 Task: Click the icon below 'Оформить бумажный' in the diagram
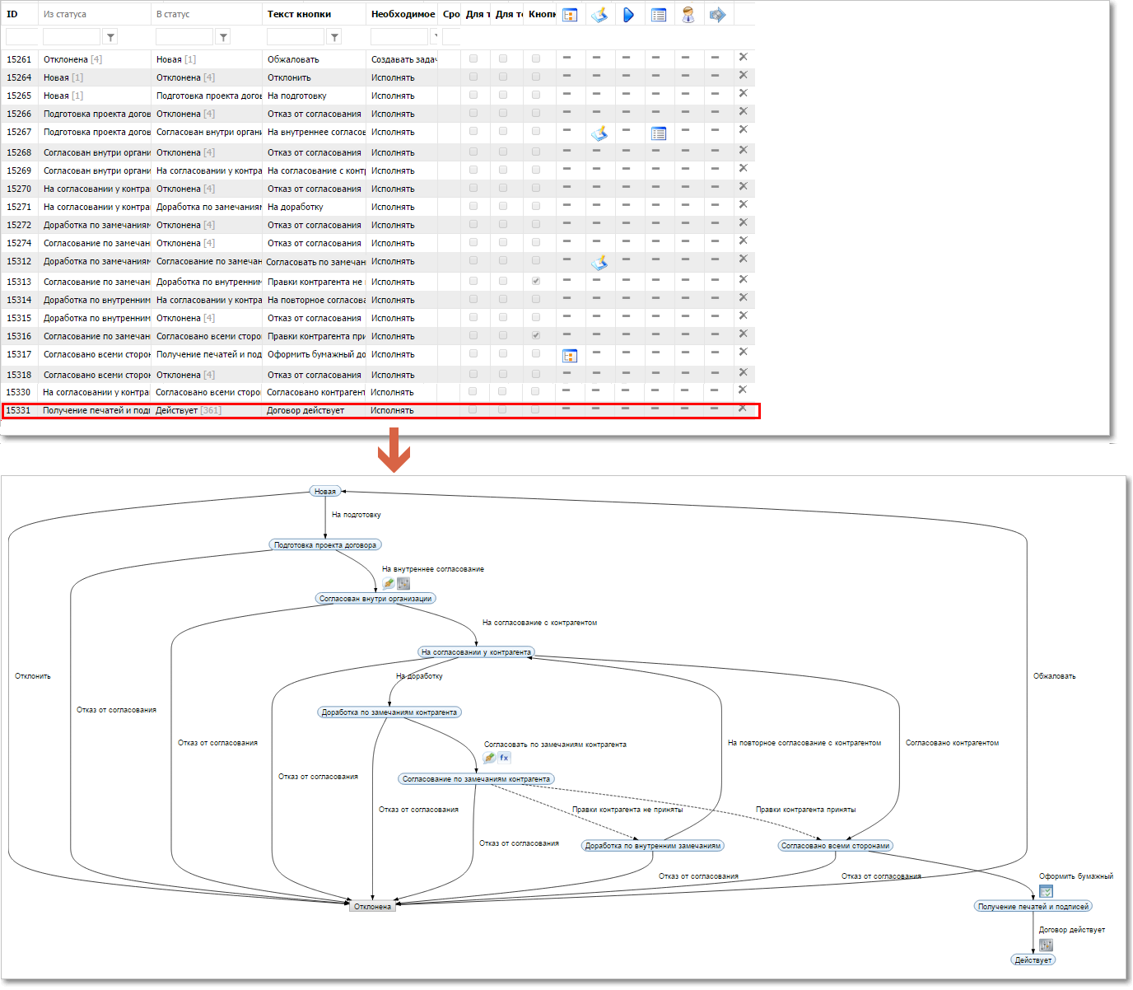(1046, 891)
